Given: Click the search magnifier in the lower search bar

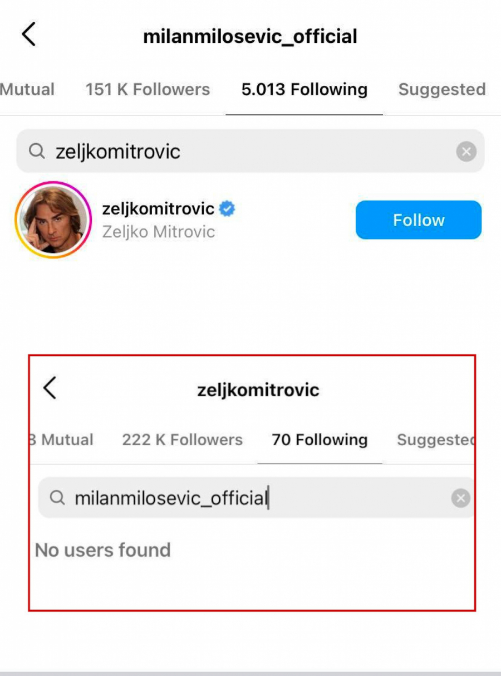Looking at the screenshot, I should 57,498.
